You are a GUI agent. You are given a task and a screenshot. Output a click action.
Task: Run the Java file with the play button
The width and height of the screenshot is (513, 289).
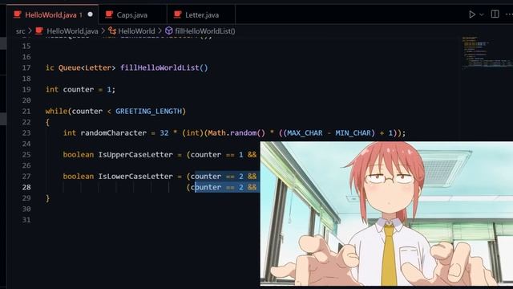(x=472, y=14)
